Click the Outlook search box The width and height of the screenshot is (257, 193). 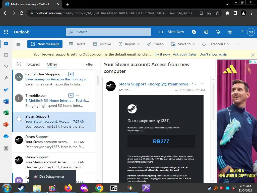coord(108,32)
